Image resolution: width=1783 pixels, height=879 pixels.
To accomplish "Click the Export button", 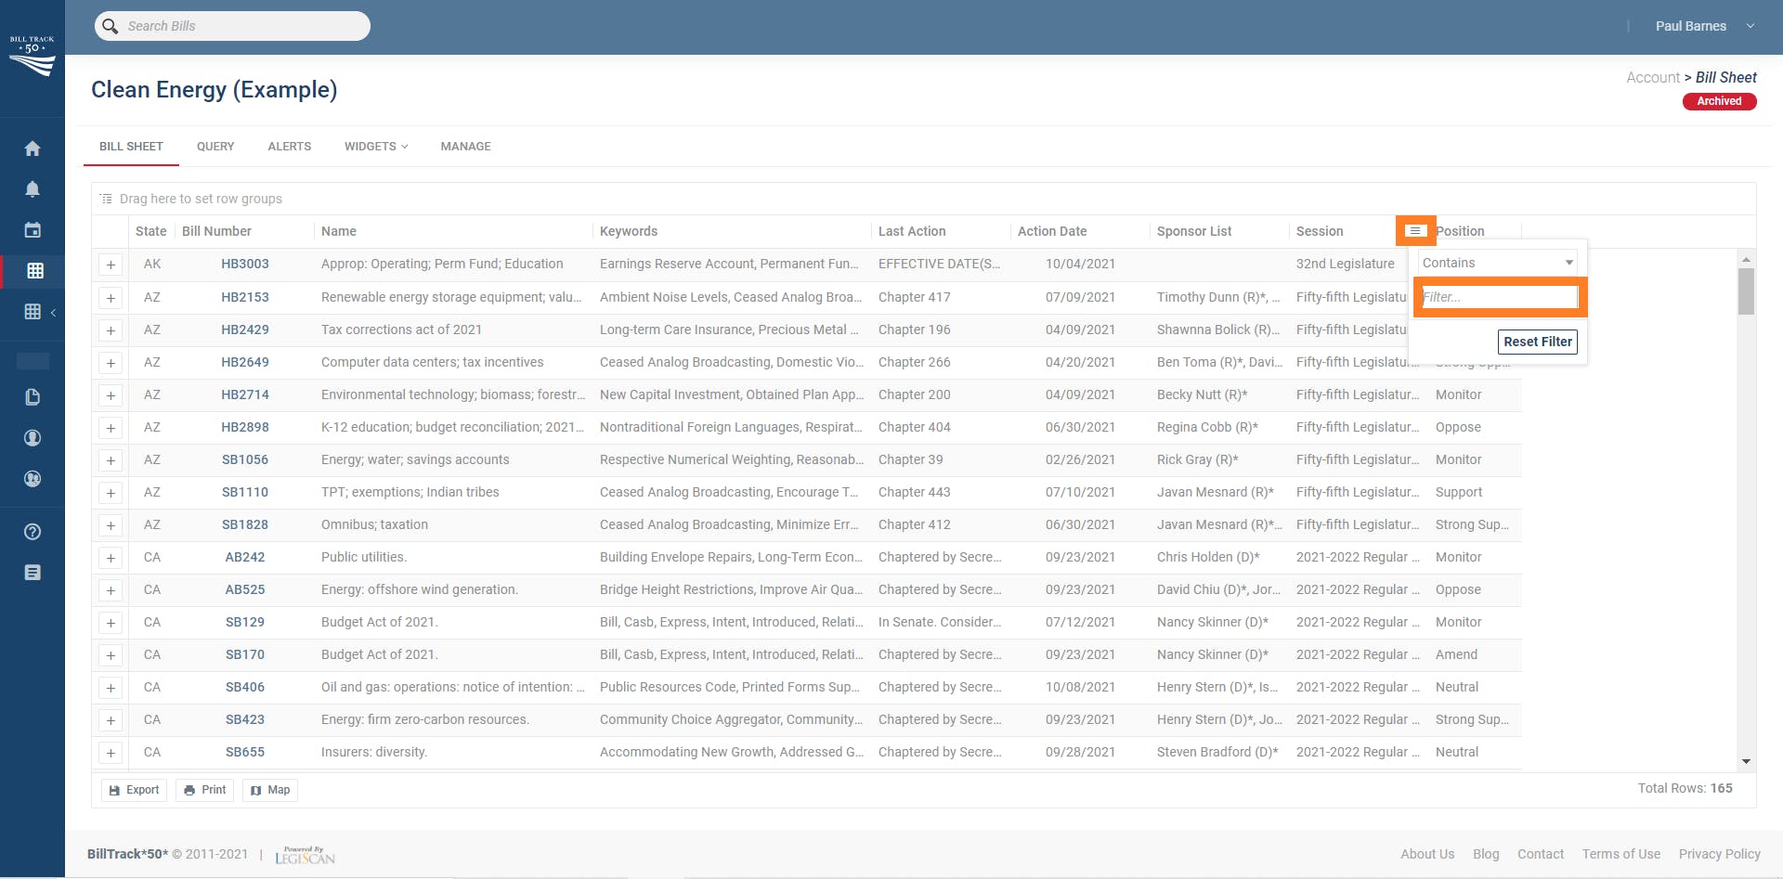I will click(134, 790).
